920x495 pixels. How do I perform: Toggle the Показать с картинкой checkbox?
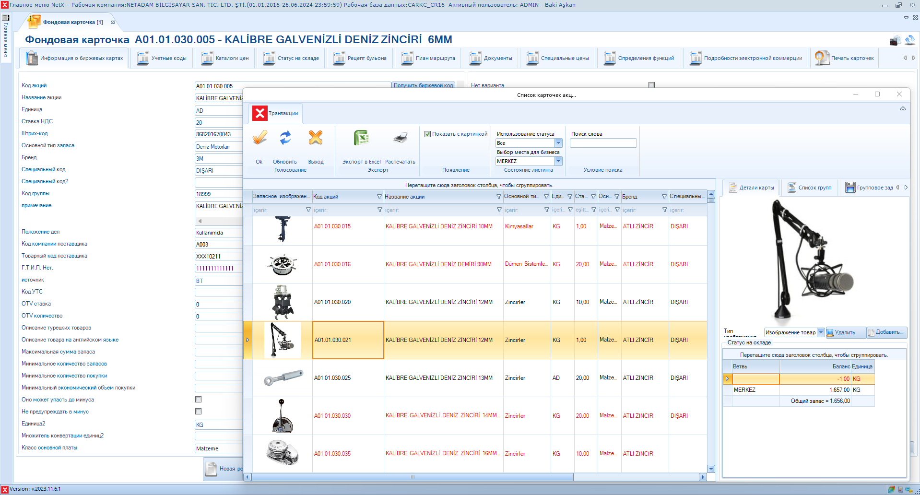[x=427, y=134]
